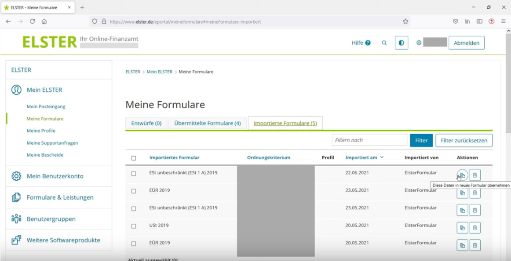Show the browser sidebar panel
511x261 pixels.
click(479, 21)
